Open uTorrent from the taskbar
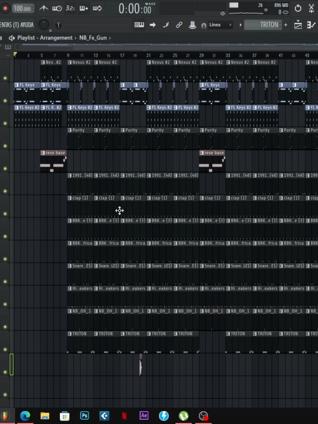Screen dimensions: 318x424 pyautogui.click(x=183, y=416)
